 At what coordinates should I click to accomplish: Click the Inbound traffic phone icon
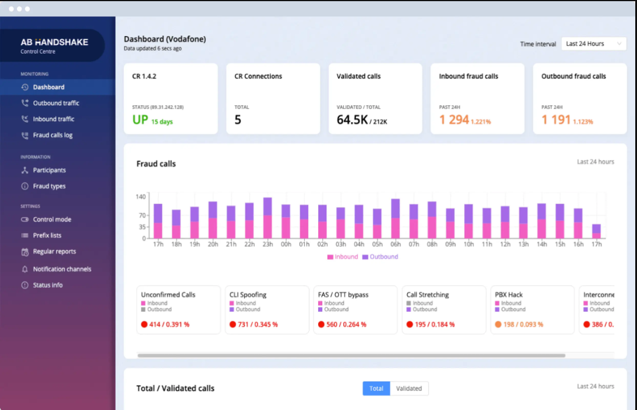click(25, 119)
